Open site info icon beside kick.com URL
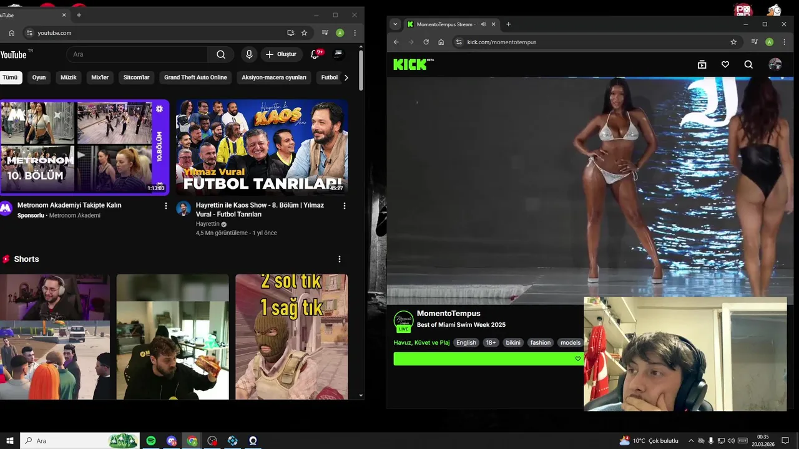Viewport: 799px width, 449px height. click(459, 42)
